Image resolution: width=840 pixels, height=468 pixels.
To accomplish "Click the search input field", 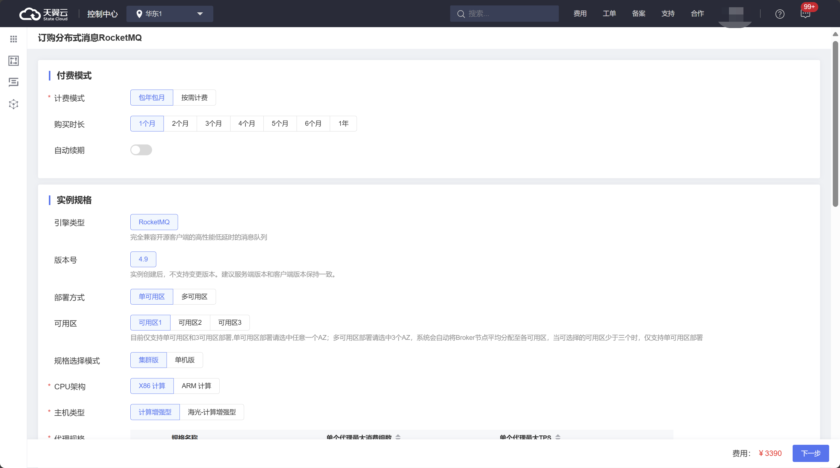I will [x=504, y=14].
